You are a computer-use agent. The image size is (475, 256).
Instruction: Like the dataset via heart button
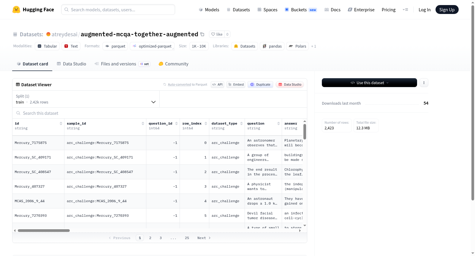[217, 34]
